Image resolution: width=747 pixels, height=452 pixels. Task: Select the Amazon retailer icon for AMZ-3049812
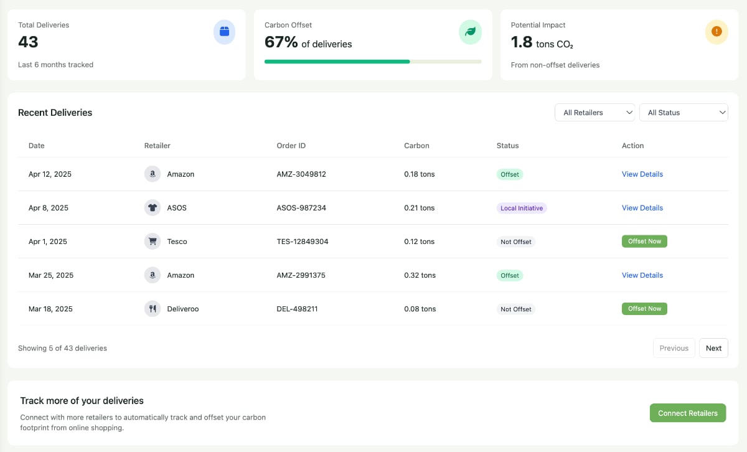click(153, 174)
